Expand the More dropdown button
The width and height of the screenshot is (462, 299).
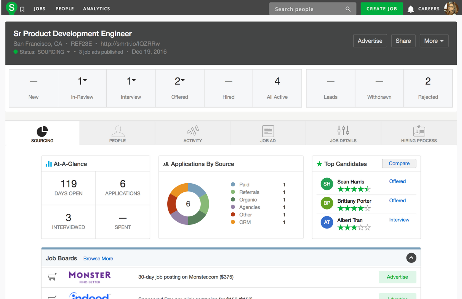point(434,41)
